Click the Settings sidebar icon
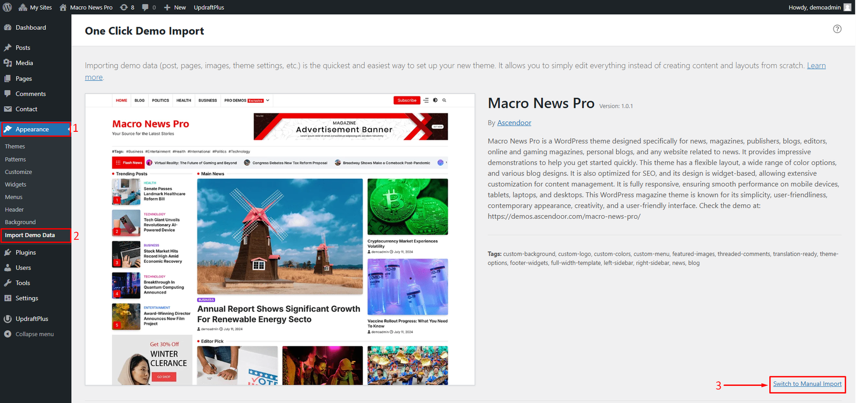This screenshot has height=403, width=856. (x=8, y=298)
